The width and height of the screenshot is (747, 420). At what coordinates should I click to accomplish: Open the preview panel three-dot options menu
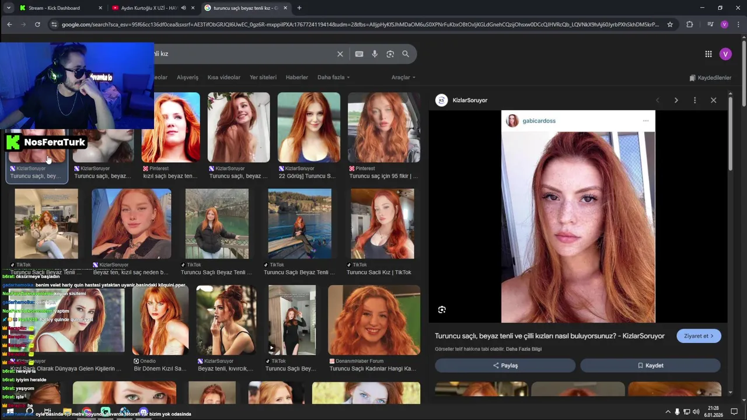click(694, 100)
